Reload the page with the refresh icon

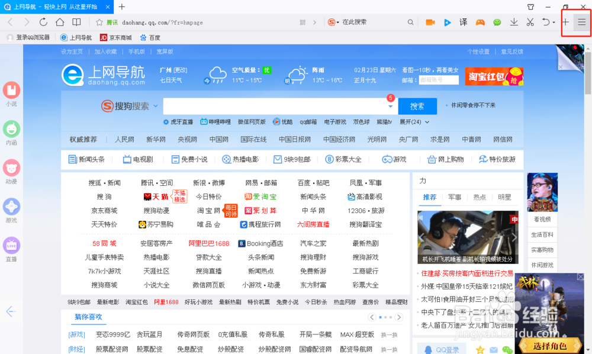click(x=43, y=22)
